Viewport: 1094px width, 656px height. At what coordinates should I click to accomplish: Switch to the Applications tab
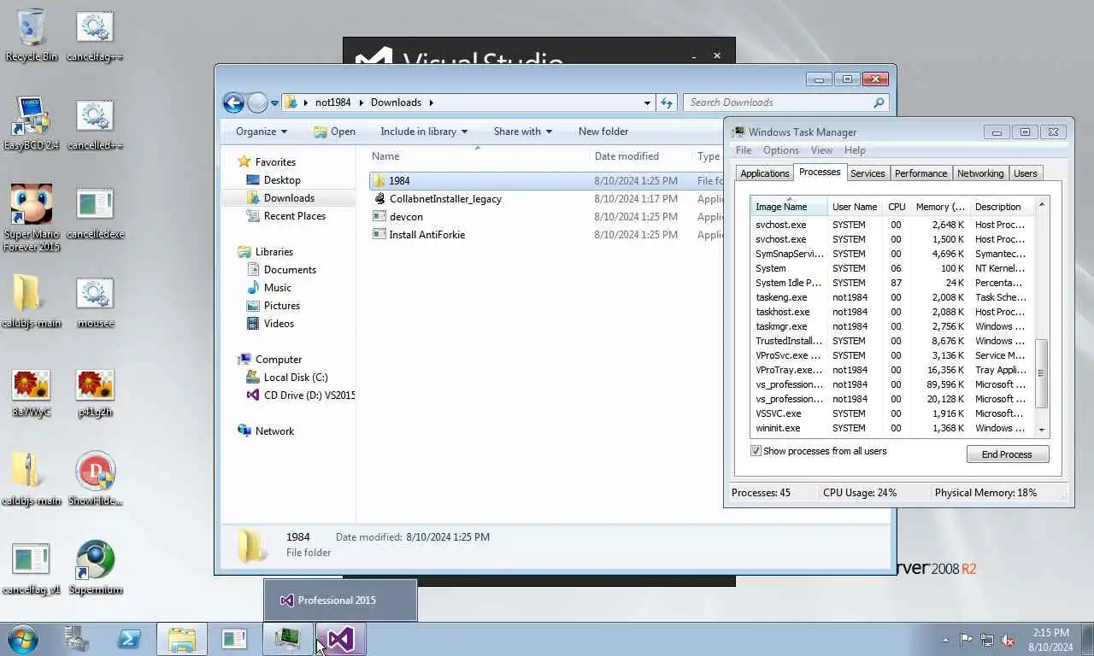click(x=765, y=173)
